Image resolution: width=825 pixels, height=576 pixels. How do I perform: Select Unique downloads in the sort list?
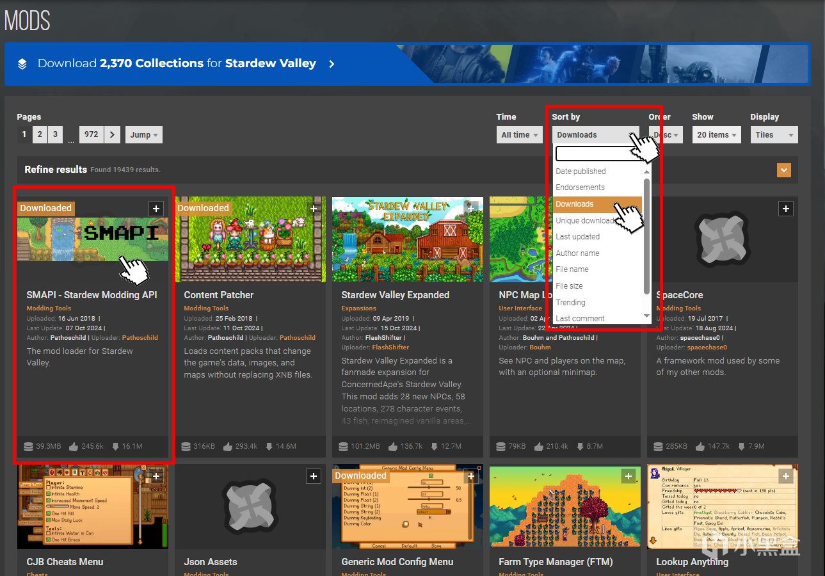pyautogui.click(x=598, y=221)
